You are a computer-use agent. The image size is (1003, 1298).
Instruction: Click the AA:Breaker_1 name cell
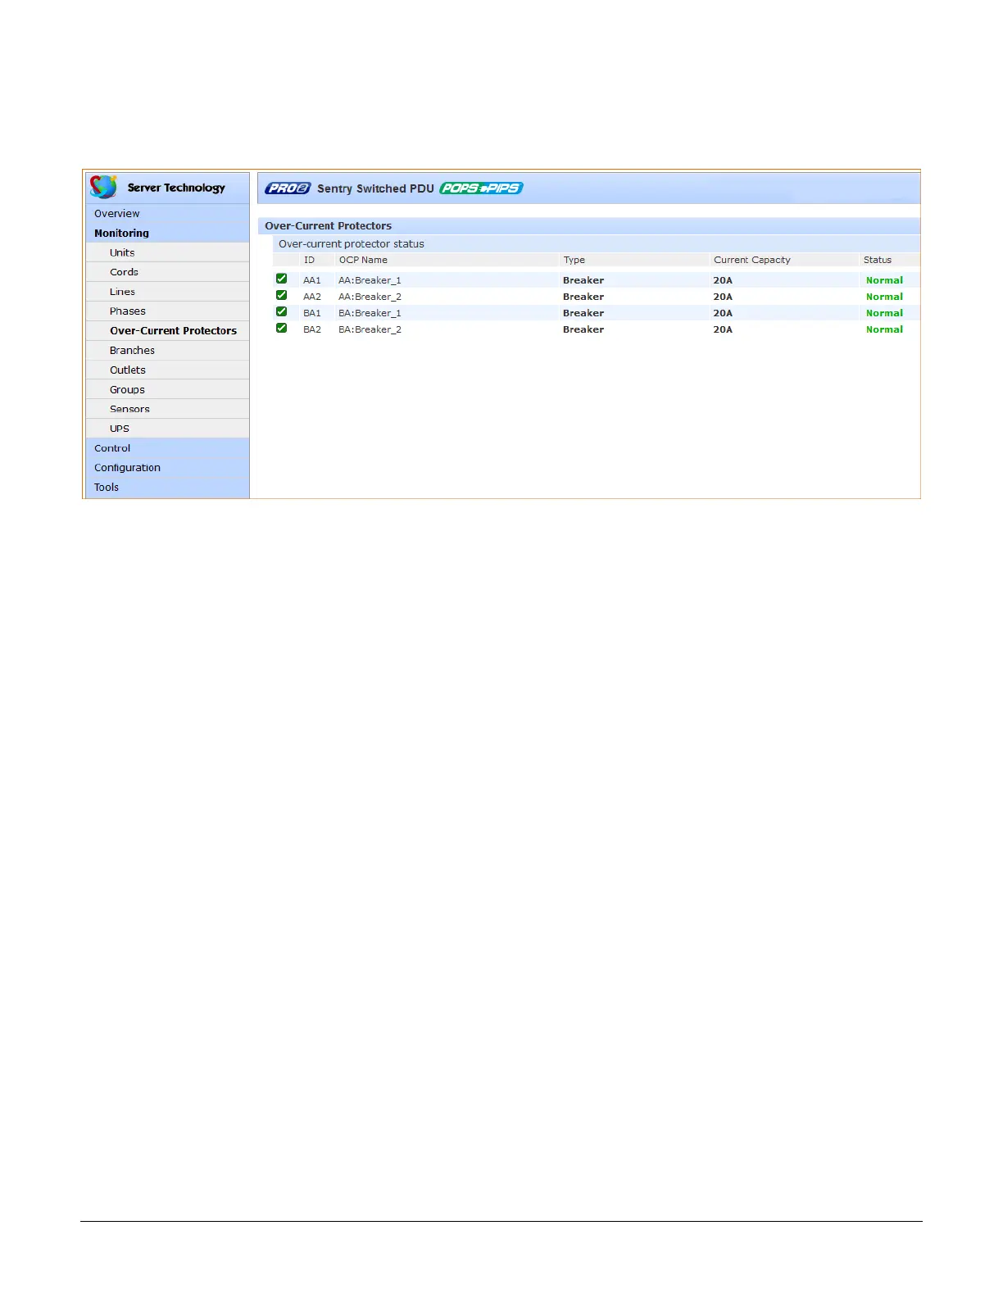(370, 280)
